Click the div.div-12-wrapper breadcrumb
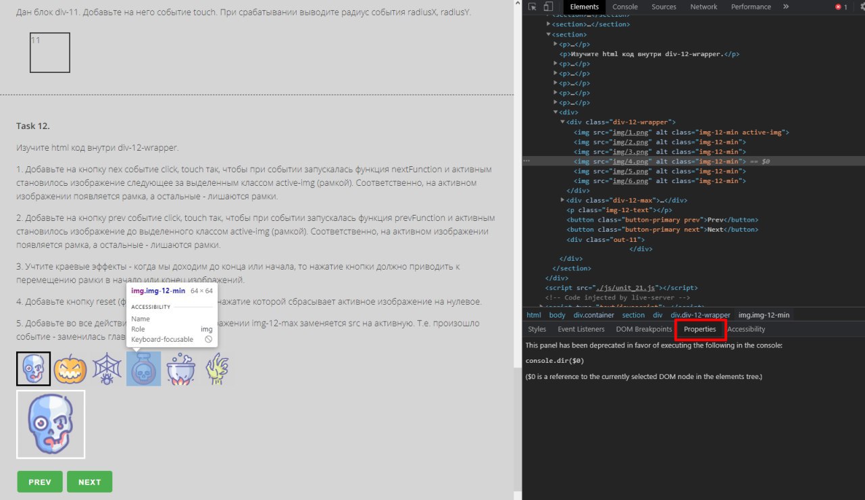The width and height of the screenshot is (865, 500). (700, 315)
